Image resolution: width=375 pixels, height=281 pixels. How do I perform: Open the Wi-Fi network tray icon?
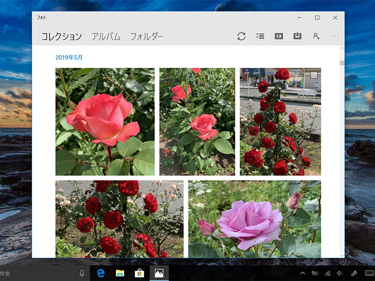tap(328, 273)
